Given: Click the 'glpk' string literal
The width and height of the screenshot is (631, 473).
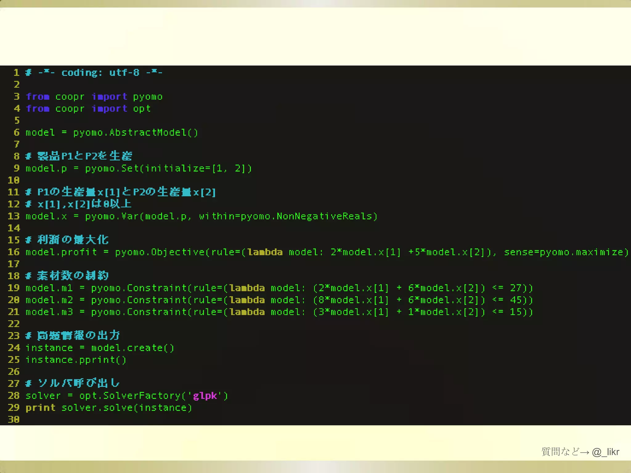Looking at the screenshot, I should pyautogui.click(x=205, y=396).
